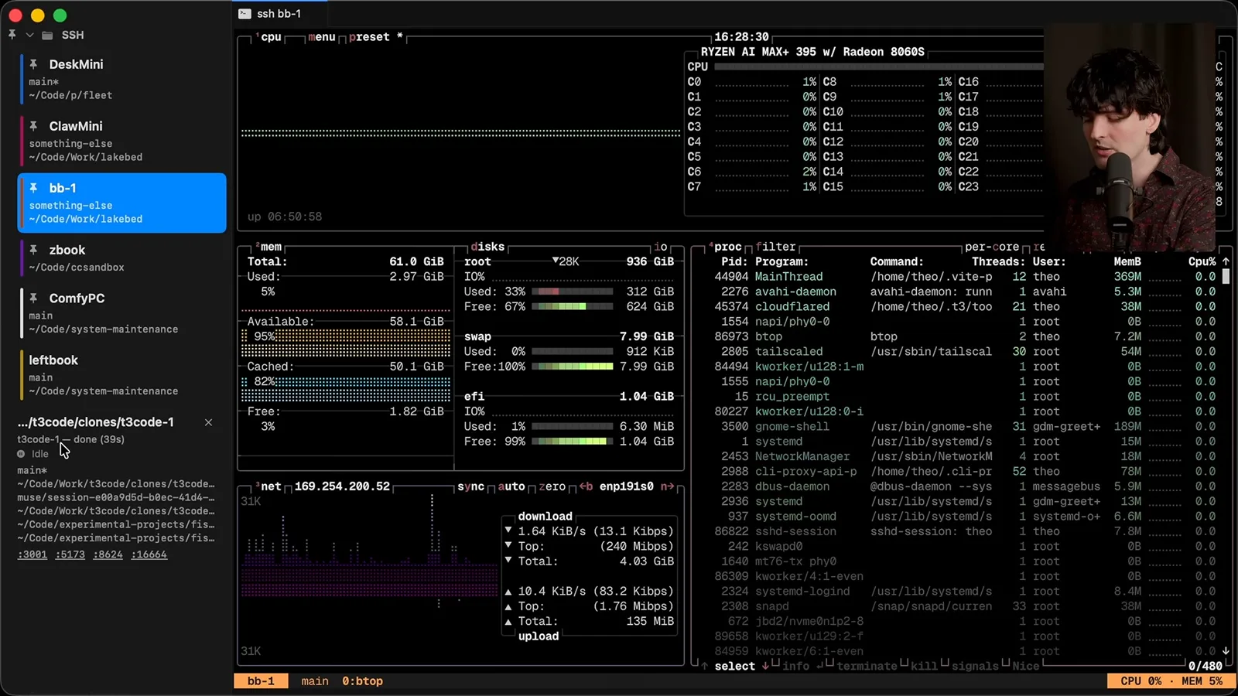Click the kill button in proc footer
Image resolution: width=1238 pixels, height=696 pixels.
pos(924,666)
